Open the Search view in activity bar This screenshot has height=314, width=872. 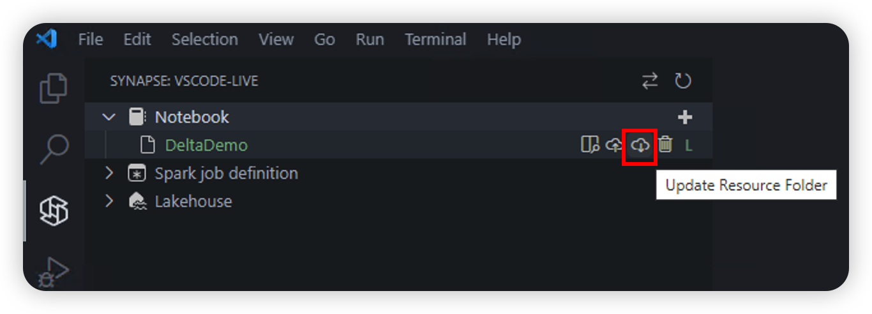[x=54, y=149]
